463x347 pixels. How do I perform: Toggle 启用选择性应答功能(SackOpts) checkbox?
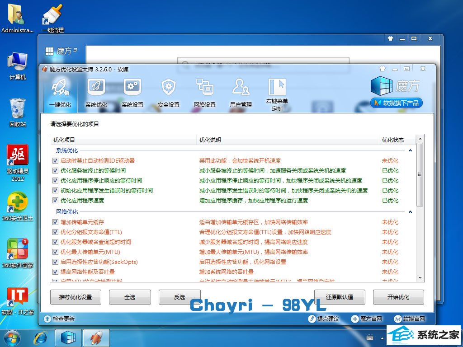55,262
